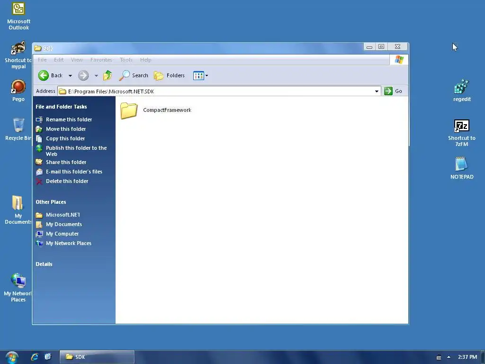Open the View menu
The width and height of the screenshot is (485, 364).
pyautogui.click(x=77, y=60)
